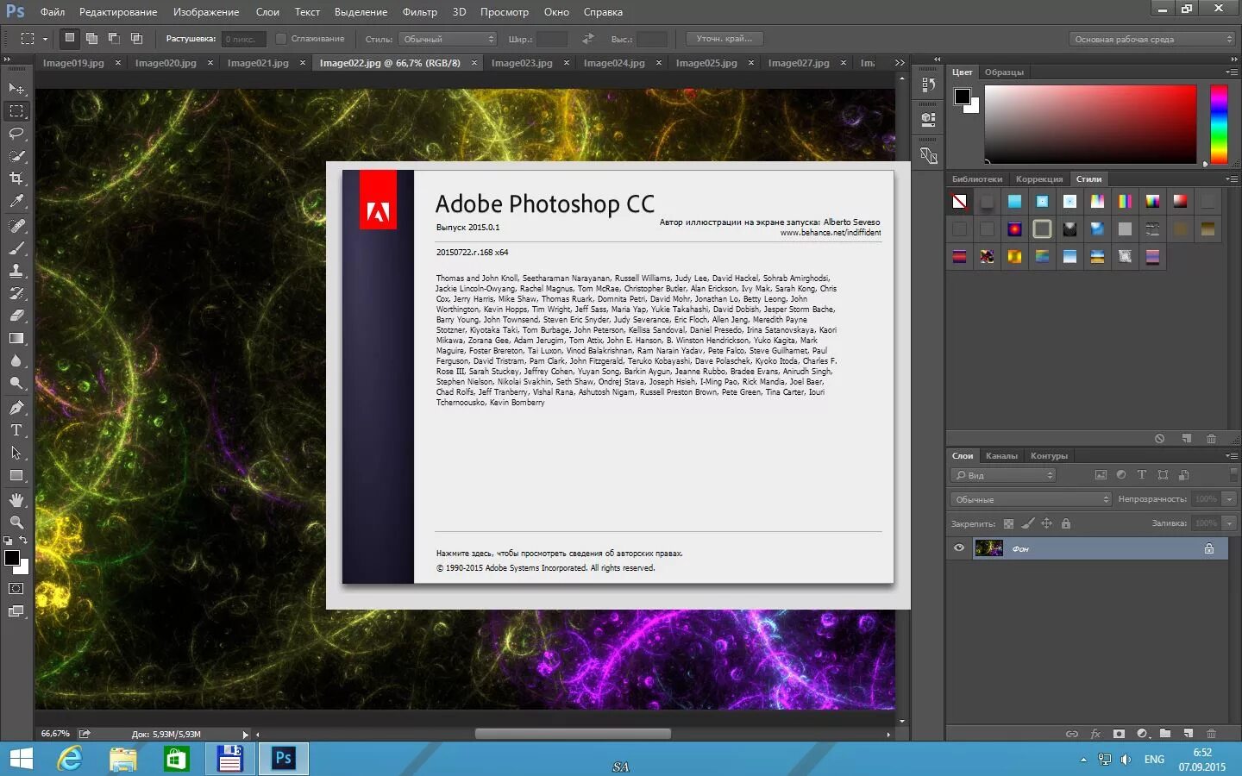This screenshot has height=776, width=1242.
Task: Open tool preset picker arrow
Action: tap(45, 39)
